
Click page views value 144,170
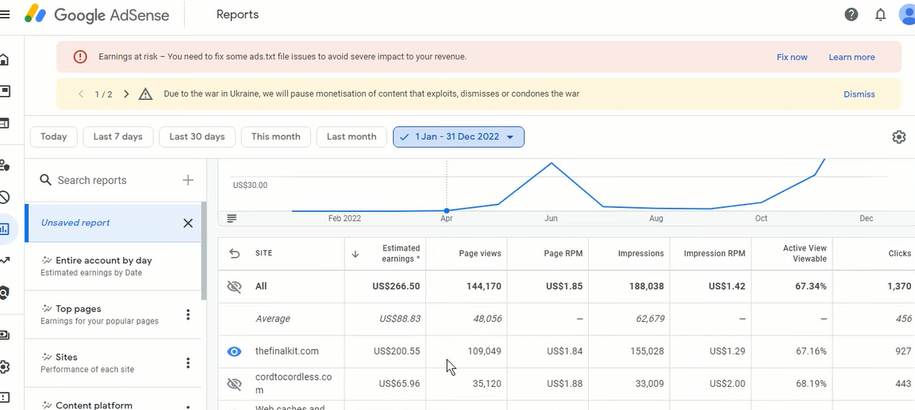click(484, 286)
